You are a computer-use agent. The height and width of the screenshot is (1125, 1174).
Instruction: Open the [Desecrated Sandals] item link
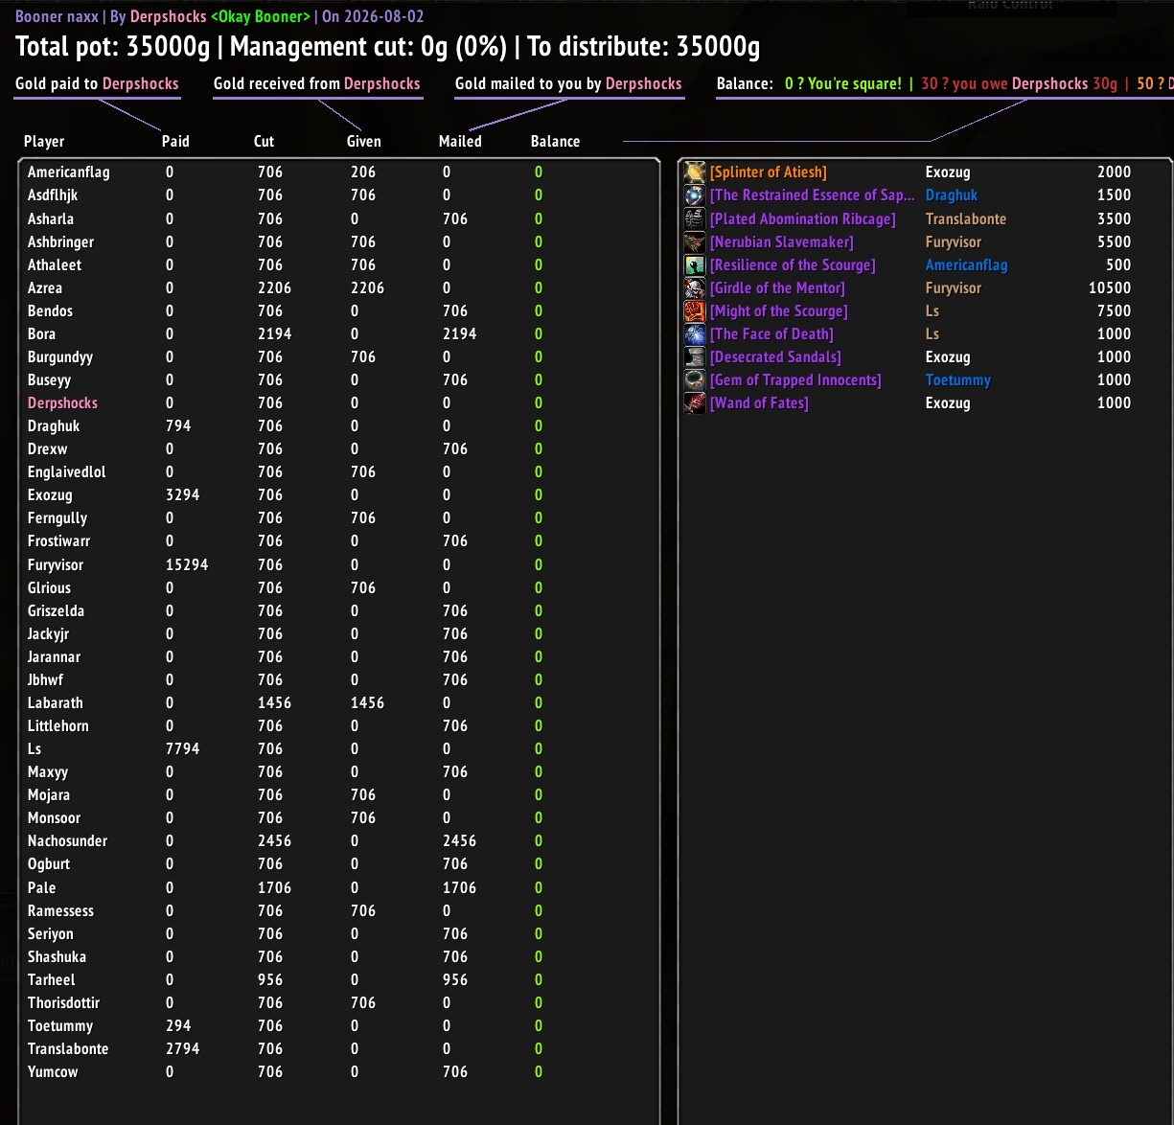pos(775,356)
